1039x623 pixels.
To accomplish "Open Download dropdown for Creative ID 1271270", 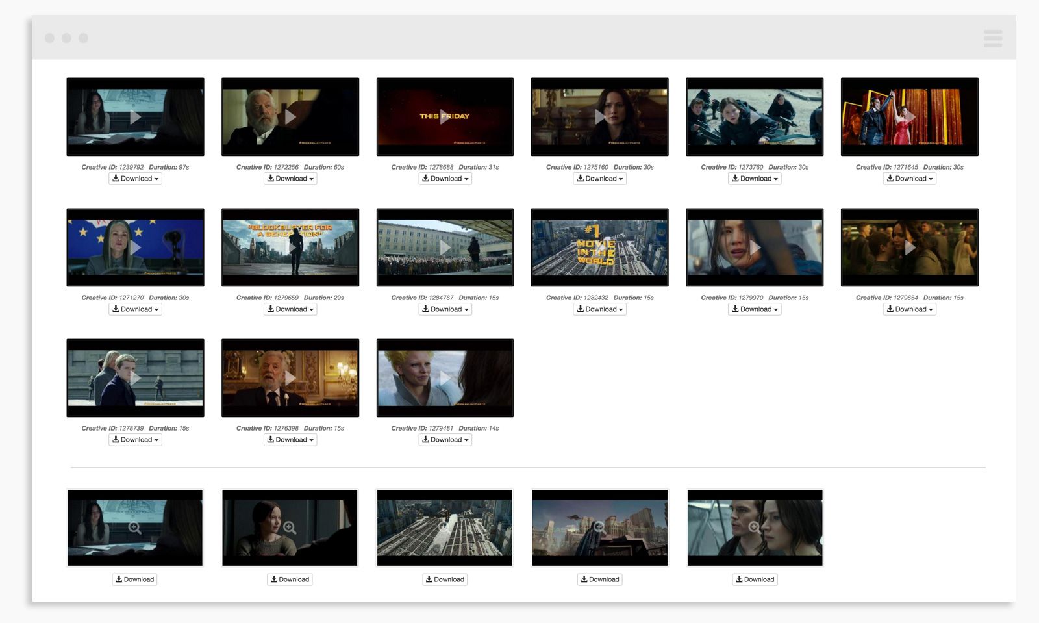I will 135,309.
